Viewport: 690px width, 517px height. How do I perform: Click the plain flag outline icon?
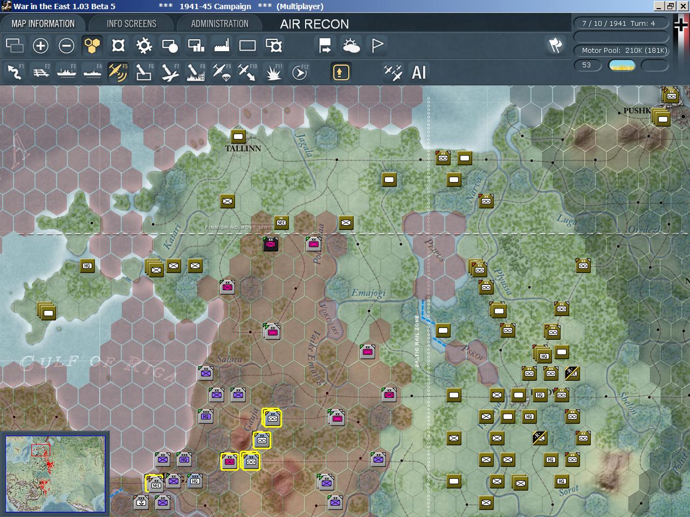(x=377, y=46)
